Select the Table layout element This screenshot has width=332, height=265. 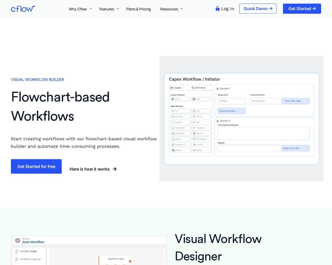[201, 99]
